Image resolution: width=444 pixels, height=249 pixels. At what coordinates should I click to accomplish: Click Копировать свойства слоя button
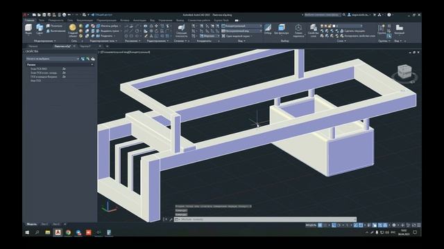point(358,36)
